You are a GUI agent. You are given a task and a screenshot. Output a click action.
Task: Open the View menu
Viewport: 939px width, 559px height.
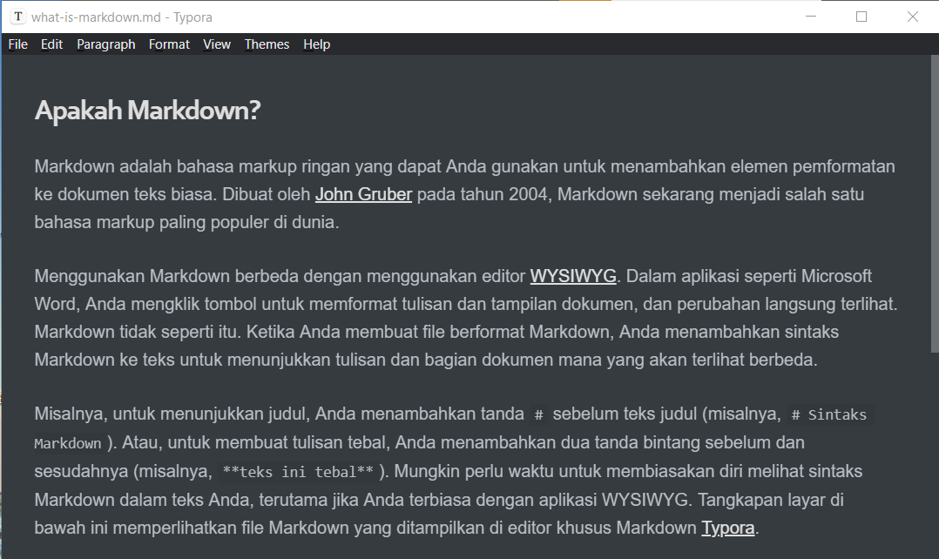click(x=216, y=44)
